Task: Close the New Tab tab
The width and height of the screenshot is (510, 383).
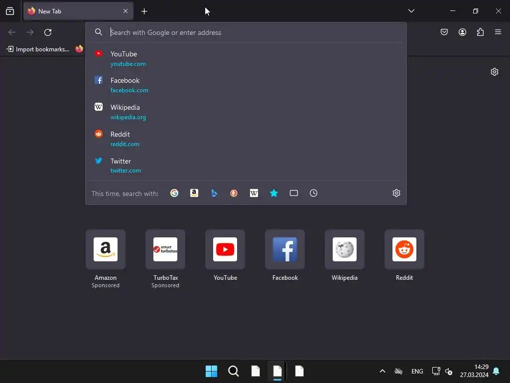Action: 126,11
